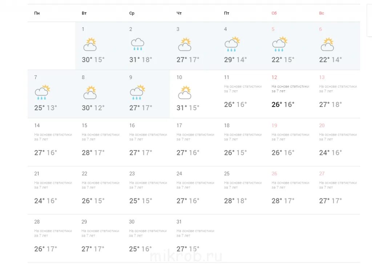Click the partly cloudy icon for day 1
The width and height of the screenshot is (372, 264).
[x=90, y=44]
